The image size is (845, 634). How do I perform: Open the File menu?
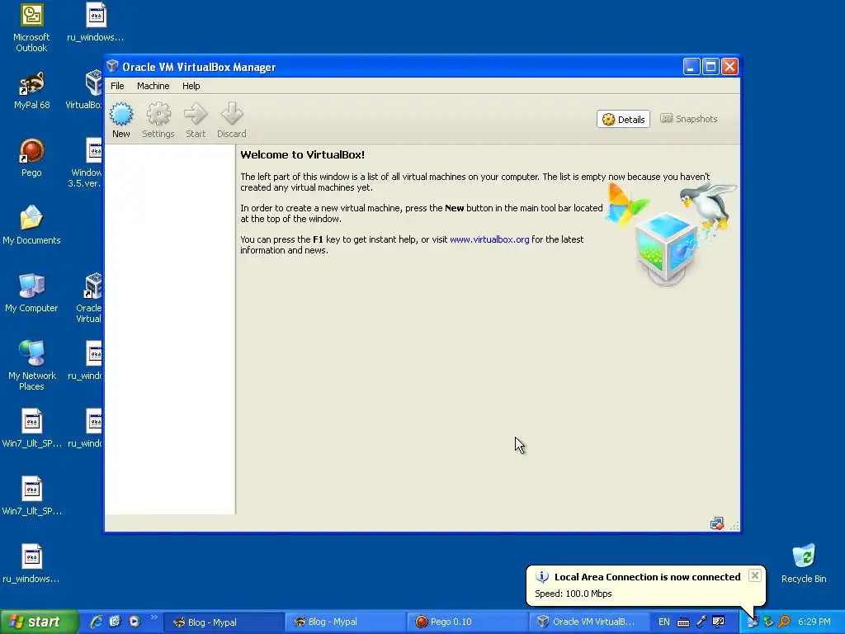click(x=117, y=86)
